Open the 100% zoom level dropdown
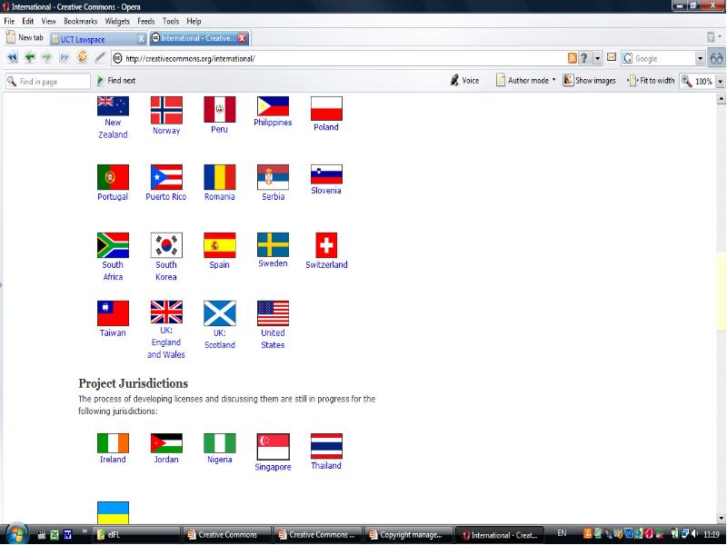 [x=721, y=81]
